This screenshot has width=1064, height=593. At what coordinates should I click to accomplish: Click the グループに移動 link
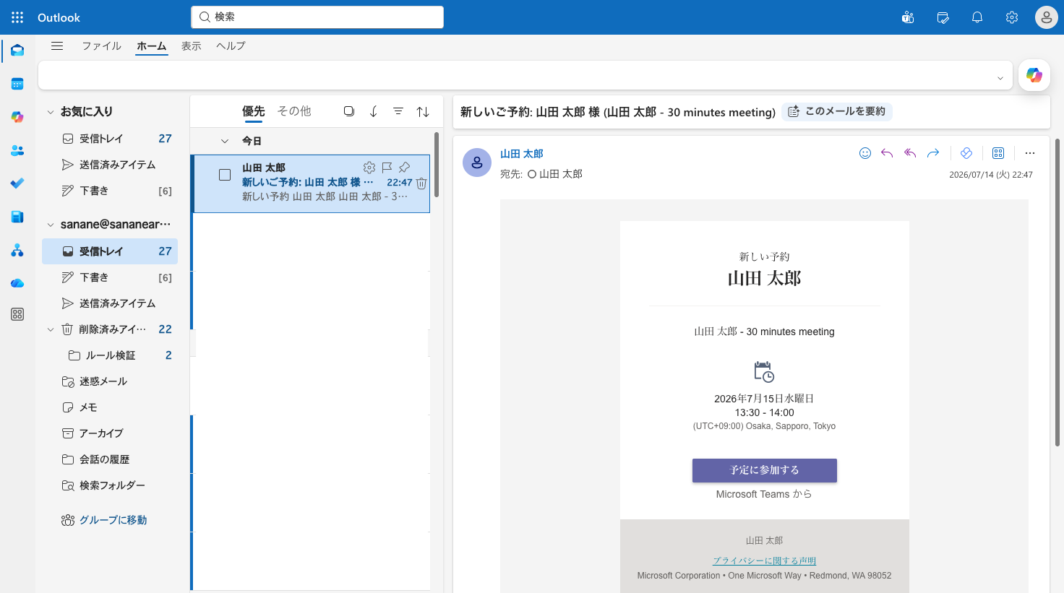104,520
